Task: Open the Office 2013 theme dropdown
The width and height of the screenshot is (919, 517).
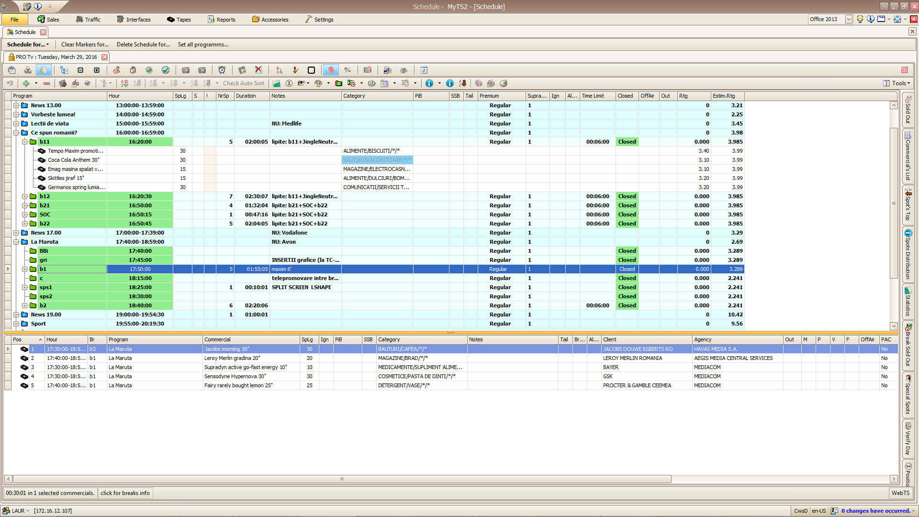Action: 848,19
